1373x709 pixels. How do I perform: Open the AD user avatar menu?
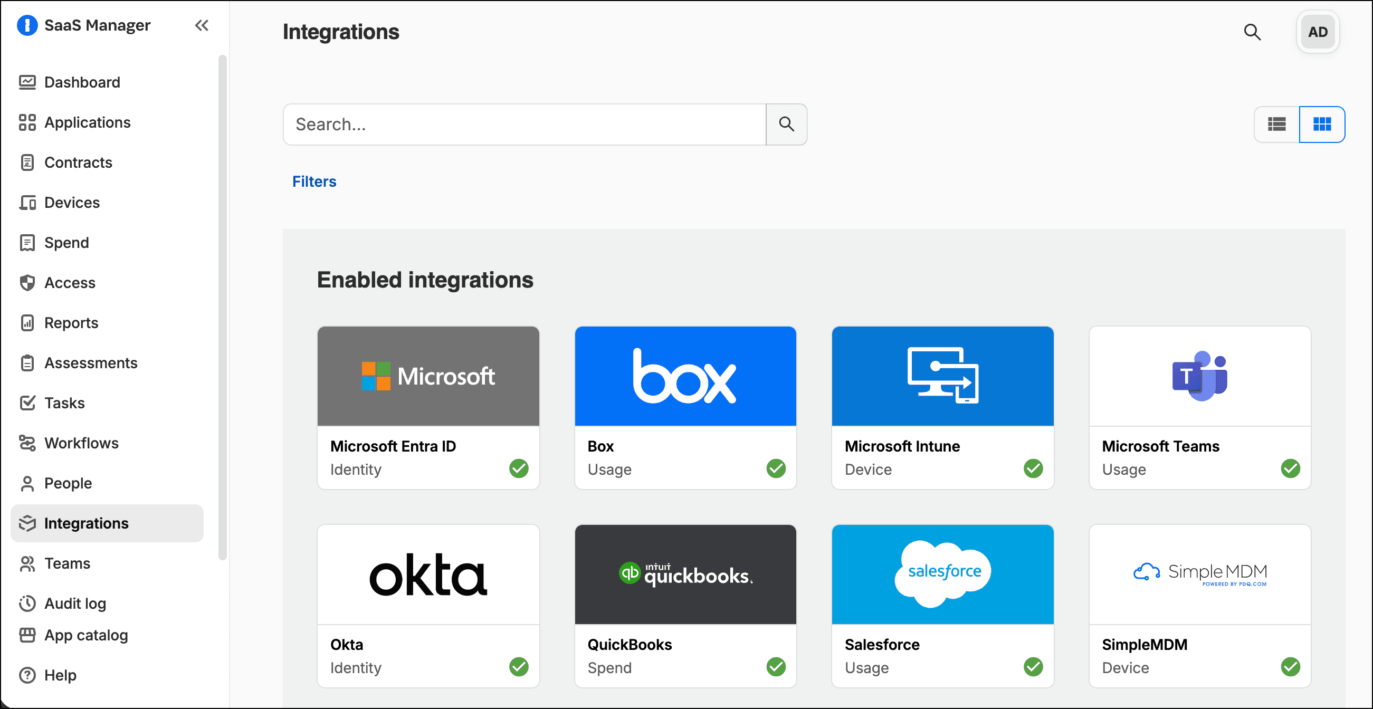pos(1318,32)
